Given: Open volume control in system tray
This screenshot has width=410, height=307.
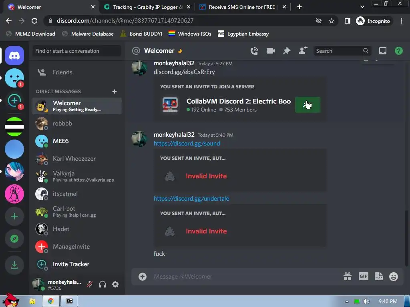Looking at the screenshot, I should click(x=366, y=301).
